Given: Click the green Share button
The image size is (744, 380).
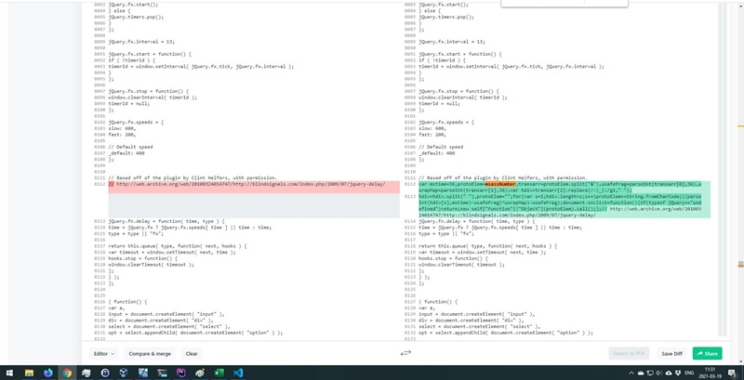Looking at the screenshot, I should coord(707,353).
